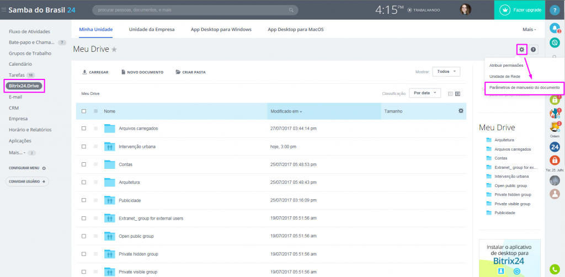
Task: Click the Novo Documento button
Action: tap(142, 72)
